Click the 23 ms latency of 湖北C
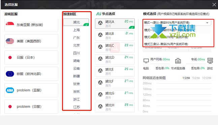 pos(129,45)
